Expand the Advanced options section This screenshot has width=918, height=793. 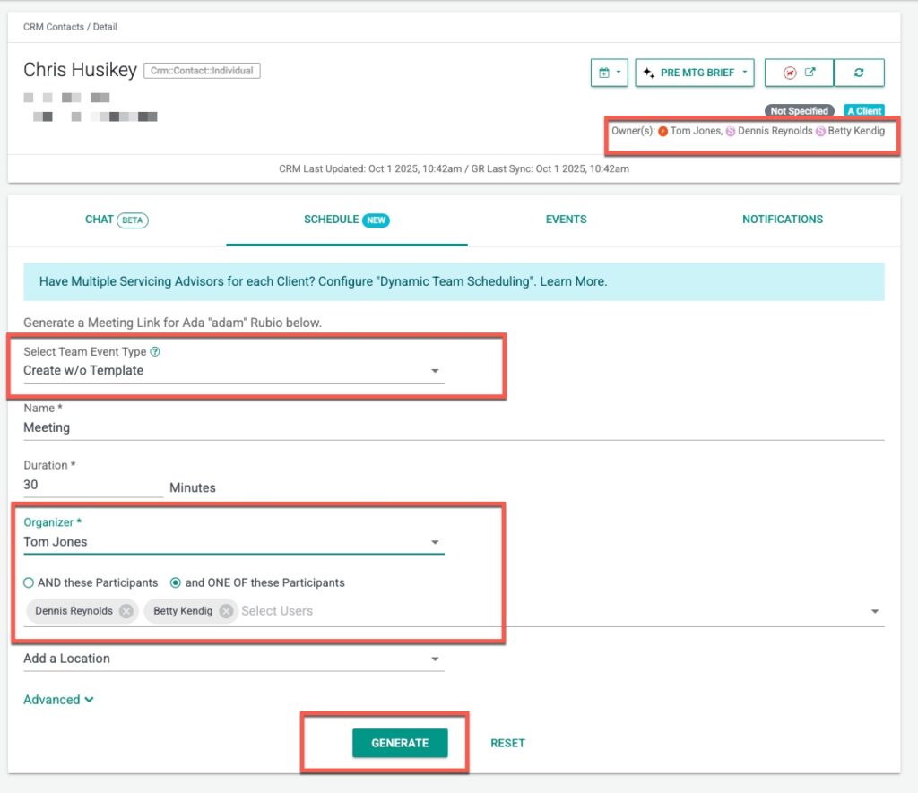tap(58, 700)
